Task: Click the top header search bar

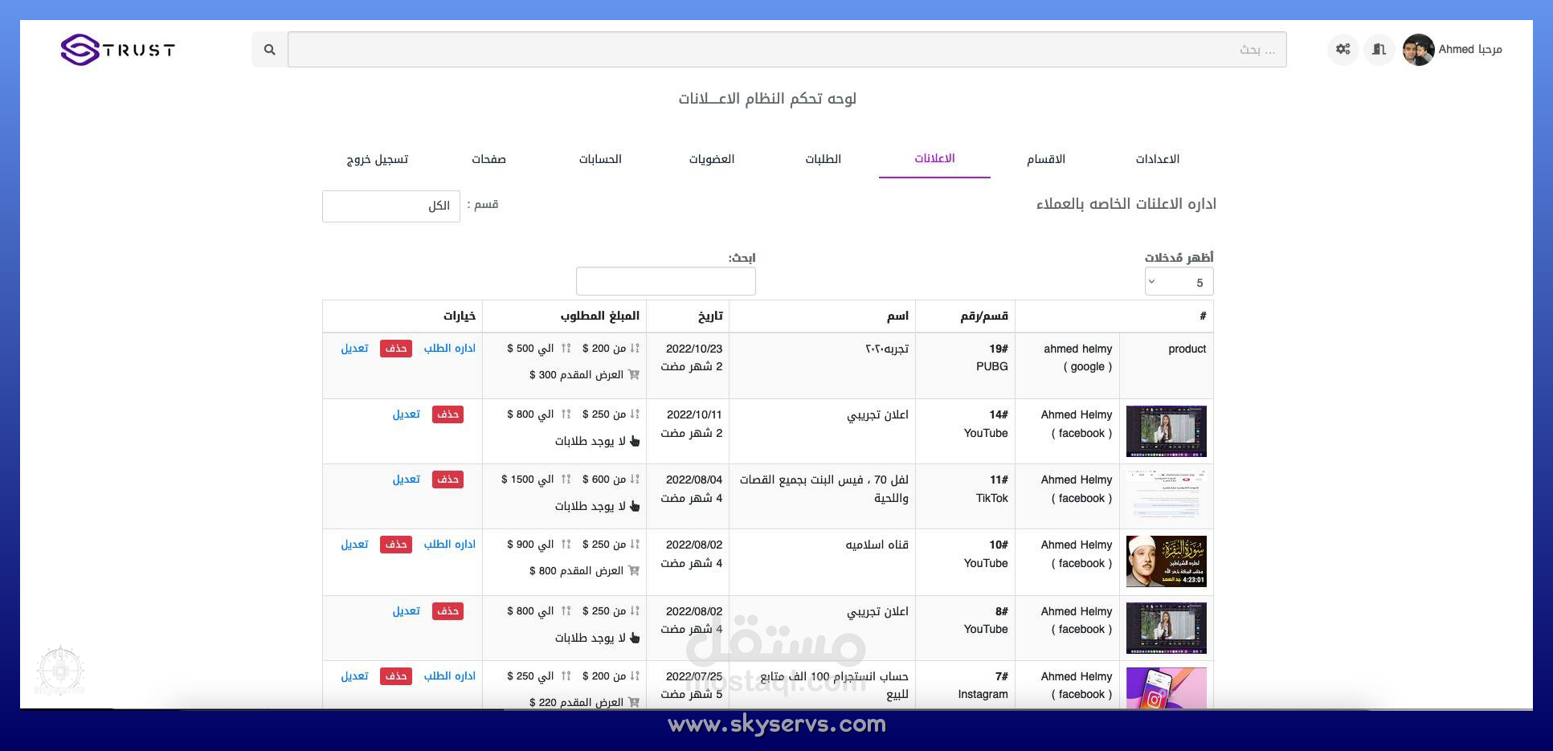Action: point(787,50)
